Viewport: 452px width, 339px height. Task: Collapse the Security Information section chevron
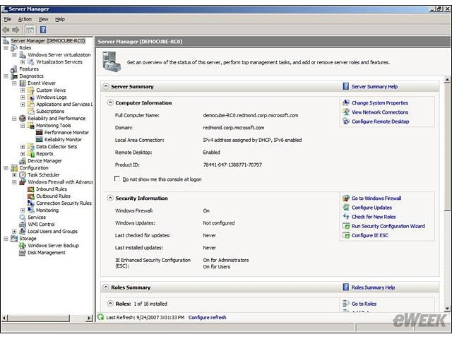[x=110, y=198]
